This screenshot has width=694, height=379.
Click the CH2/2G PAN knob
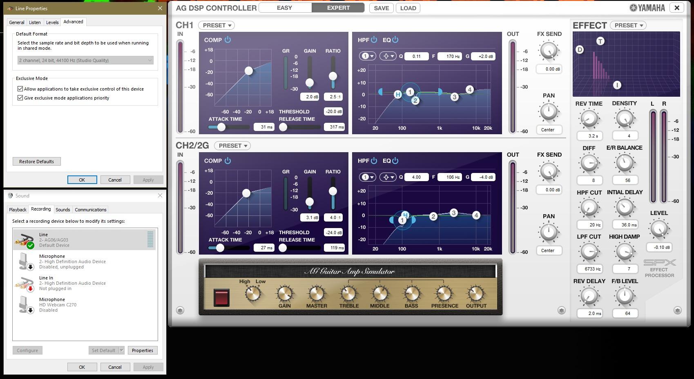[x=549, y=233]
